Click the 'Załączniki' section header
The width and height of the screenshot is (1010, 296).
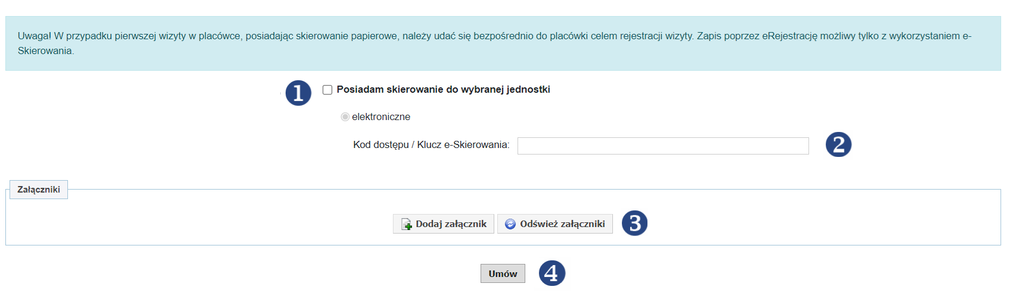tap(39, 190)
